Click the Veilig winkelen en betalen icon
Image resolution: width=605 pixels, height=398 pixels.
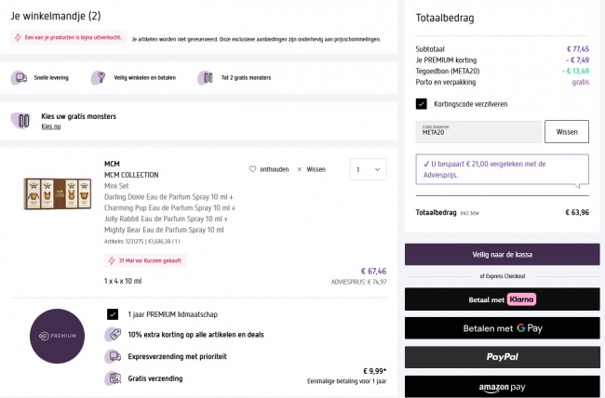pyautogui.click(x=101, y=80)
